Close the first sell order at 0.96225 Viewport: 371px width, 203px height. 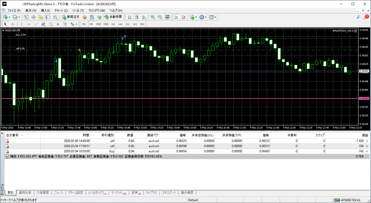[x=367, y=141]
